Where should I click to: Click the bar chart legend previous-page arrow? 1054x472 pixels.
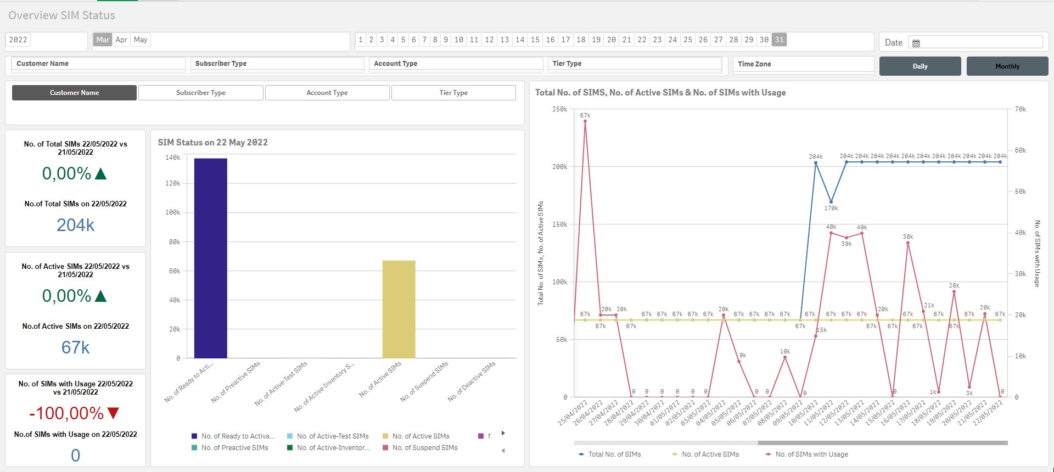(x=503, y=451)
